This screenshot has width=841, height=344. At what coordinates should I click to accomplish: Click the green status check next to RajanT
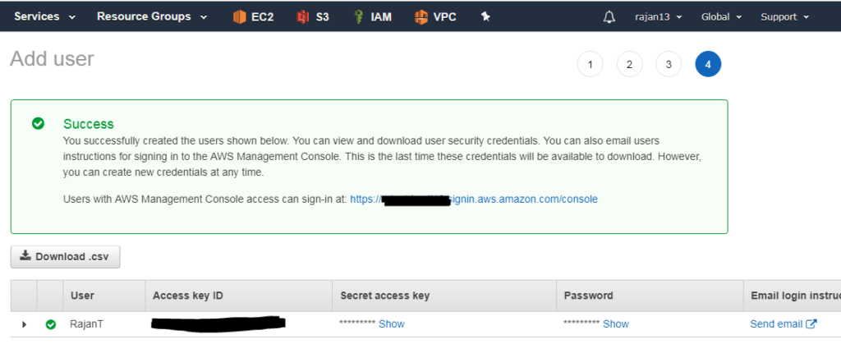50,324
